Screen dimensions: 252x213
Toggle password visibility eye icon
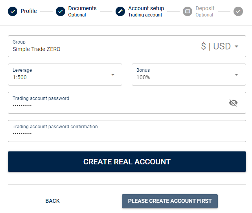click(x=233, y=103)
